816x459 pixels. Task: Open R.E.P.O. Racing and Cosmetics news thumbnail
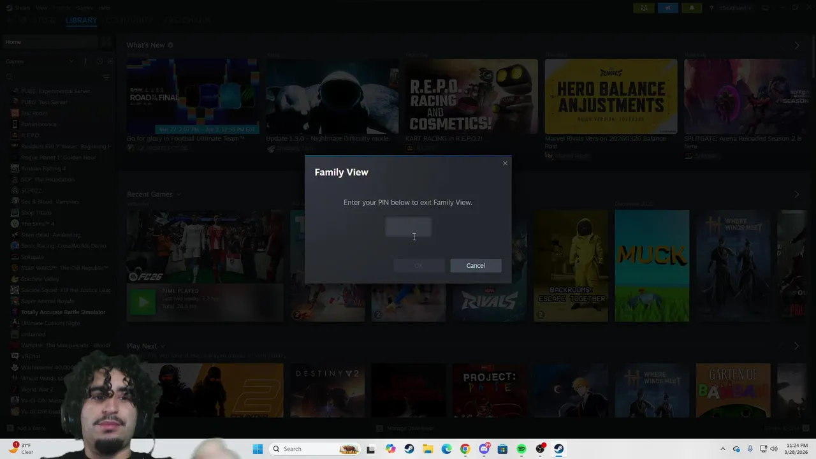coord(472,96)
